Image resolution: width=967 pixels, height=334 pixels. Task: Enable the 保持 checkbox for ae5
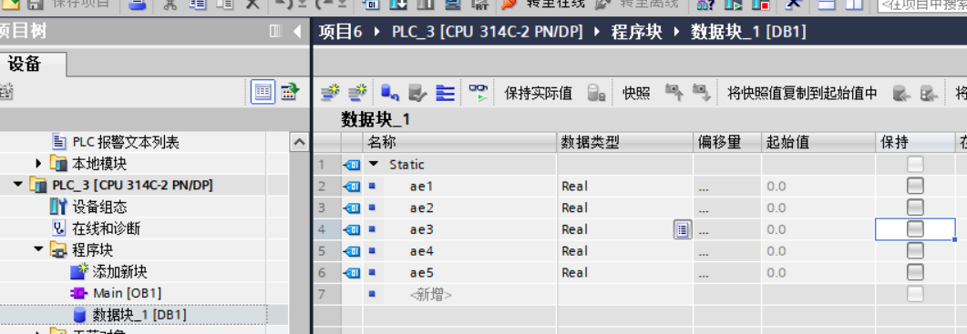915,272
